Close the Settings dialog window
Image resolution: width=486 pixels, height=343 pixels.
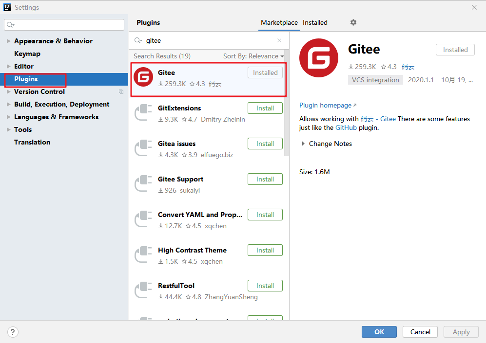[474, 7]
